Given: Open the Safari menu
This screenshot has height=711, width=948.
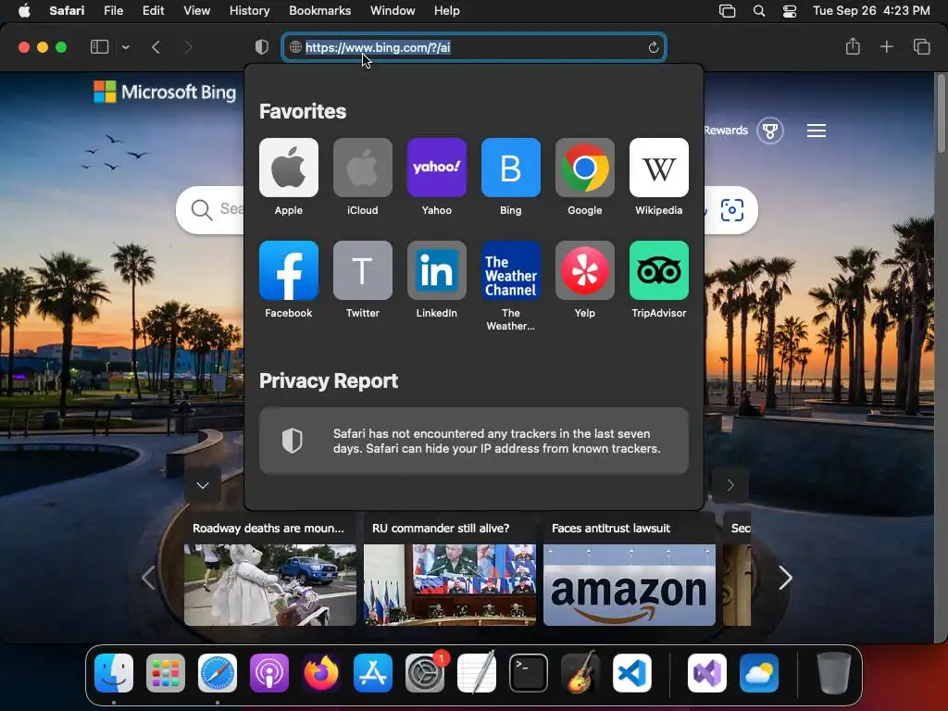Looking at the screenshot, I should point(67,11).
